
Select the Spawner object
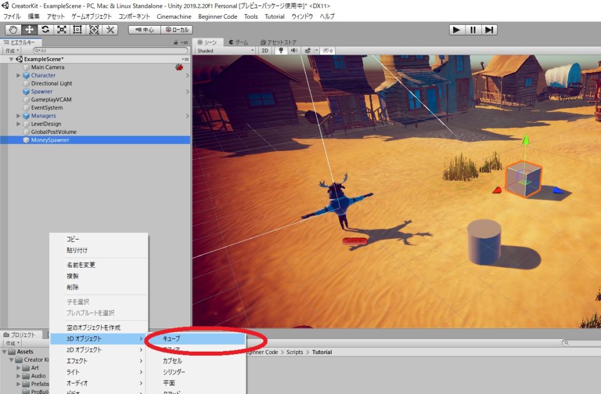(42, 91)
